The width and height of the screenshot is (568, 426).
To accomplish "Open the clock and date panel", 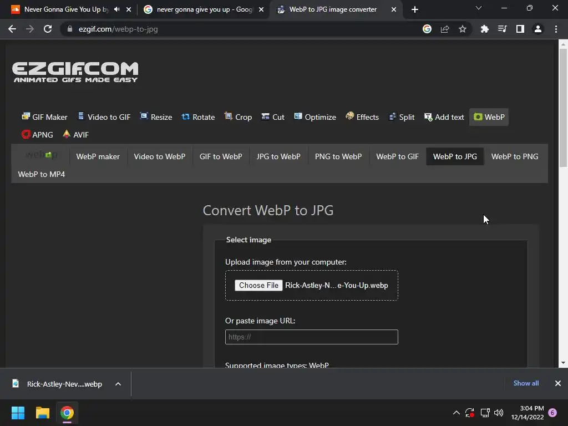I will click(528, 413).
